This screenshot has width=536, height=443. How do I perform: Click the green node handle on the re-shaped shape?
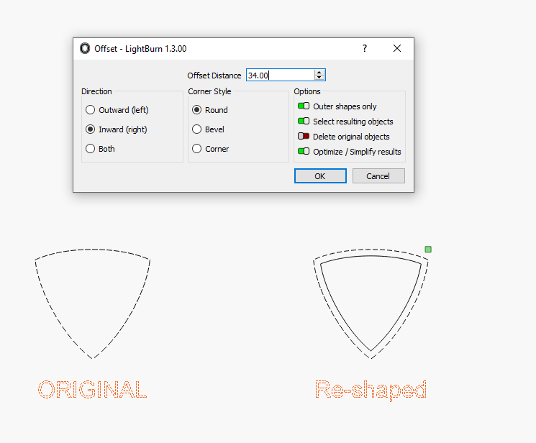(428, 249)
